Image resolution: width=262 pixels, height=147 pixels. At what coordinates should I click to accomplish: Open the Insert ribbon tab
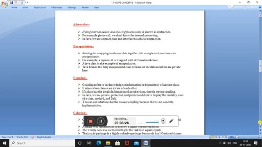click(x=25, y=7)
